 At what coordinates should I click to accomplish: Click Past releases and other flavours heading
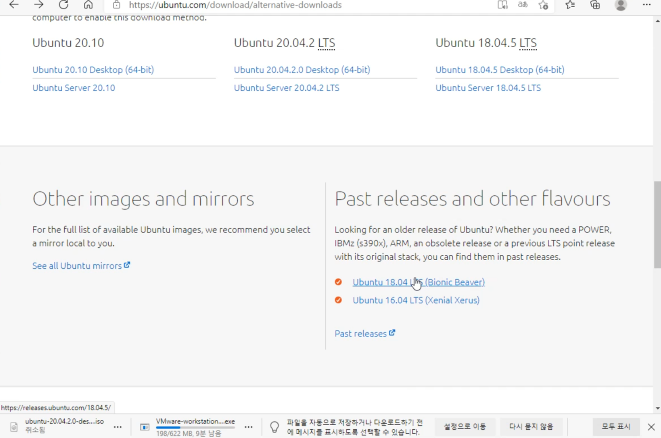click(x=472, y=199)
